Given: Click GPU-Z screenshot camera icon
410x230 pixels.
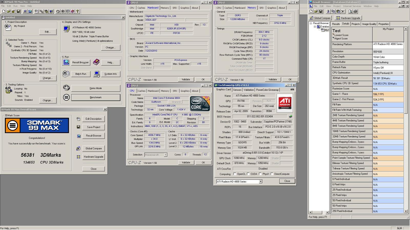Looking at the screenshot, I should (292, 90).
